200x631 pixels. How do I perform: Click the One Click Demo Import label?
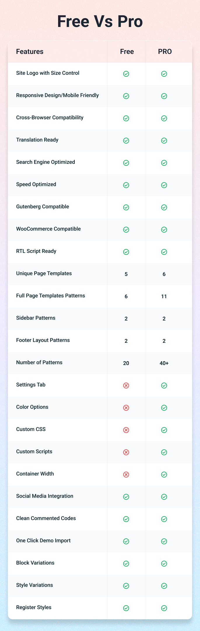[43, 540]
